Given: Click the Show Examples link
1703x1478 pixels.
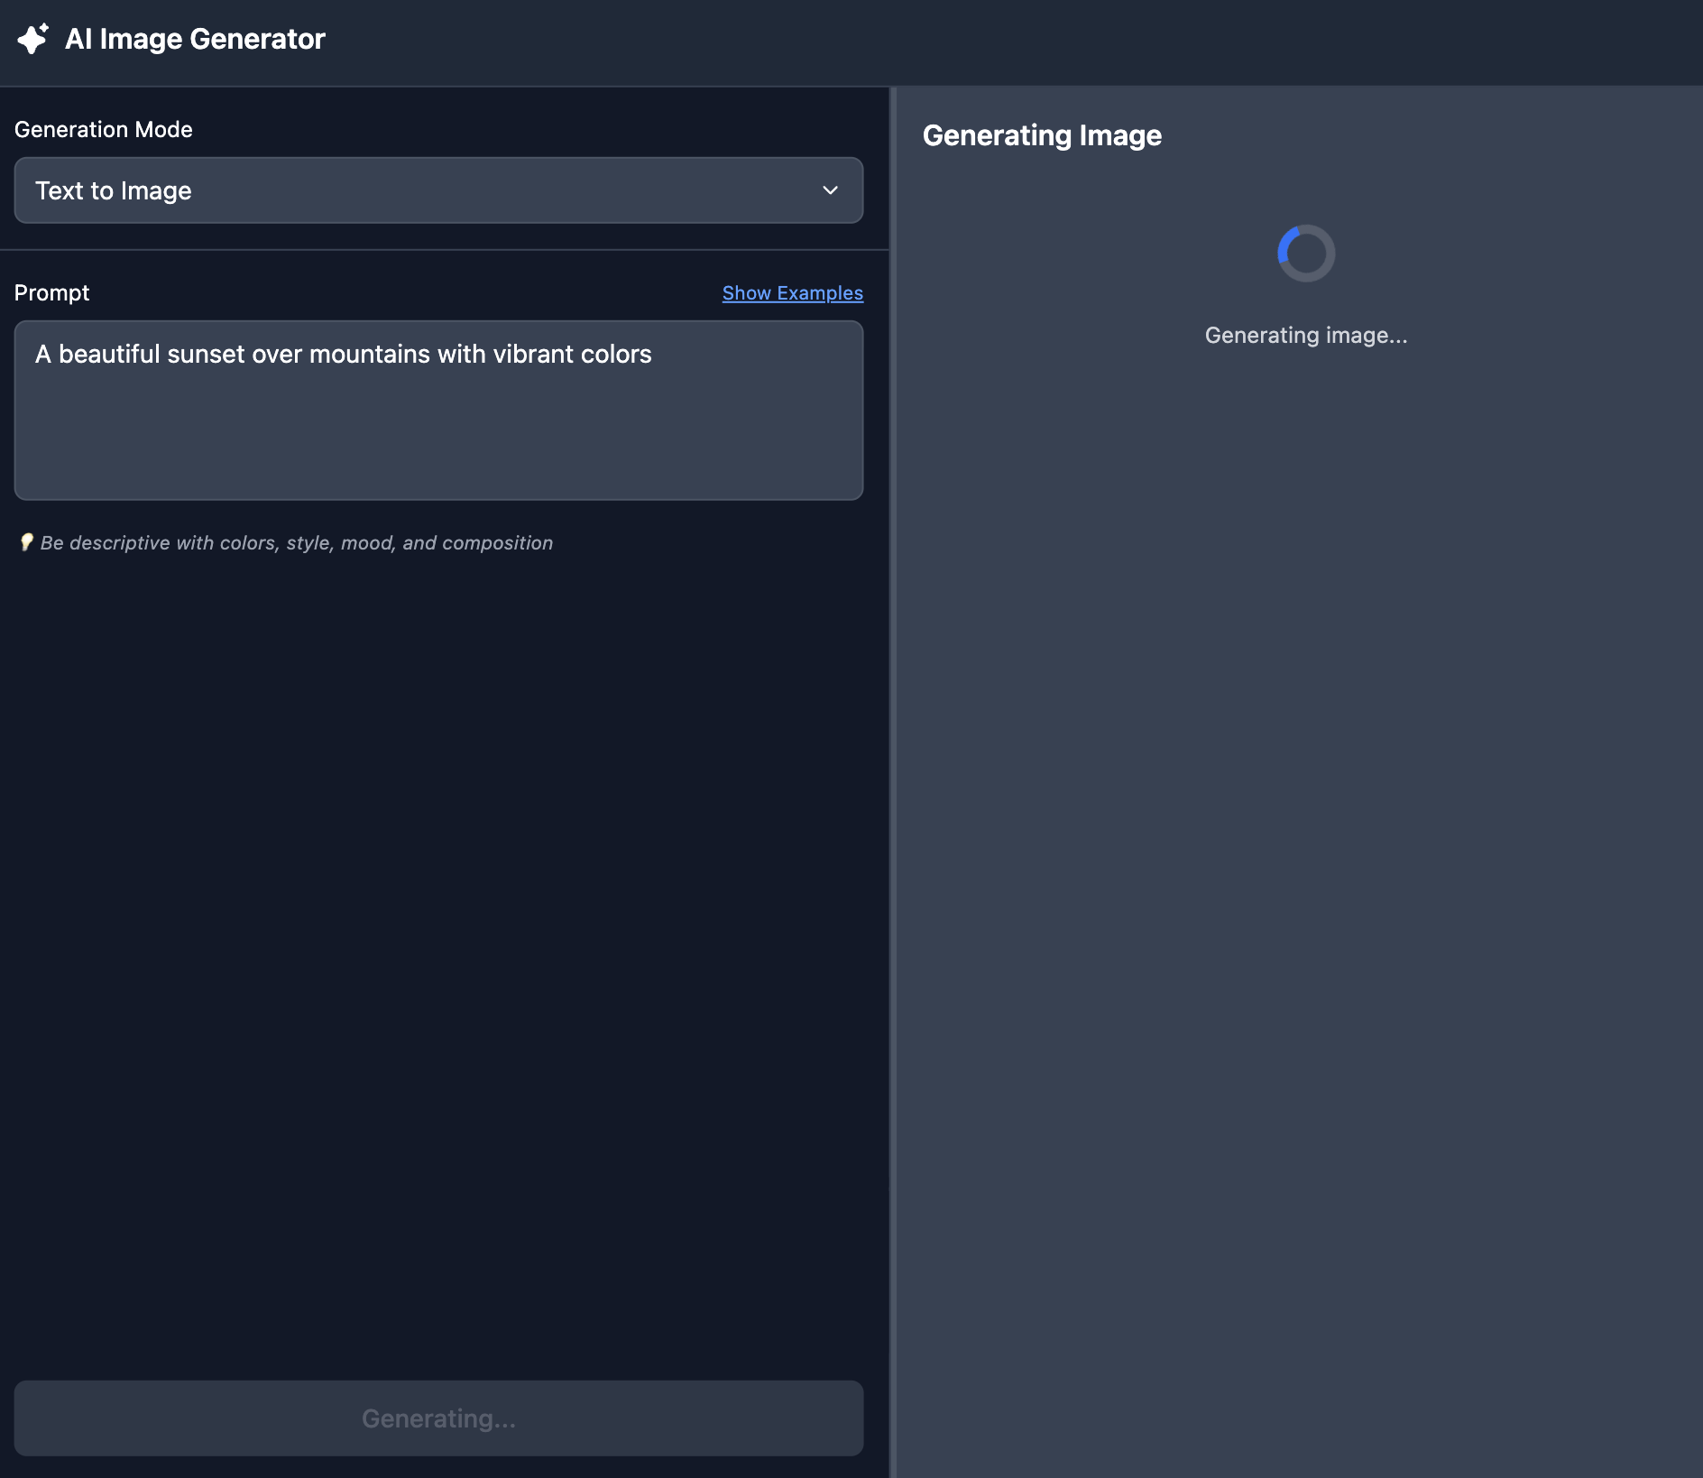Looking at the screenshot, I should [x=792, y=293].
